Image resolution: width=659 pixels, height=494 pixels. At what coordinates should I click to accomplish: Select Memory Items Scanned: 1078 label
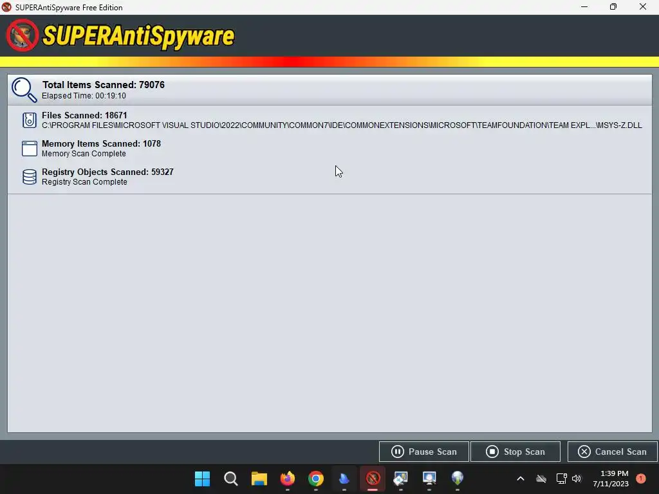101,143
